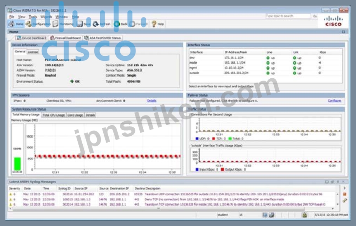Select the mgmt interface row
This screenshot has width=356, height=226.
click(x=265, y=68)
